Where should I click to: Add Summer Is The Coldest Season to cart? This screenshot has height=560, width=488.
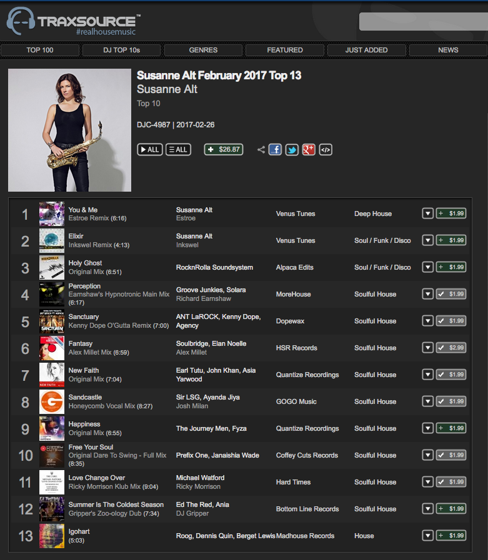click(x=451, y=509)
